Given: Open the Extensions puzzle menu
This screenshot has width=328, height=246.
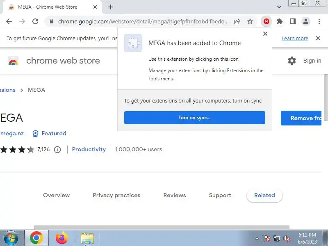Looking at the screenshot, I should pyautogui.click(x=280, y=21).
